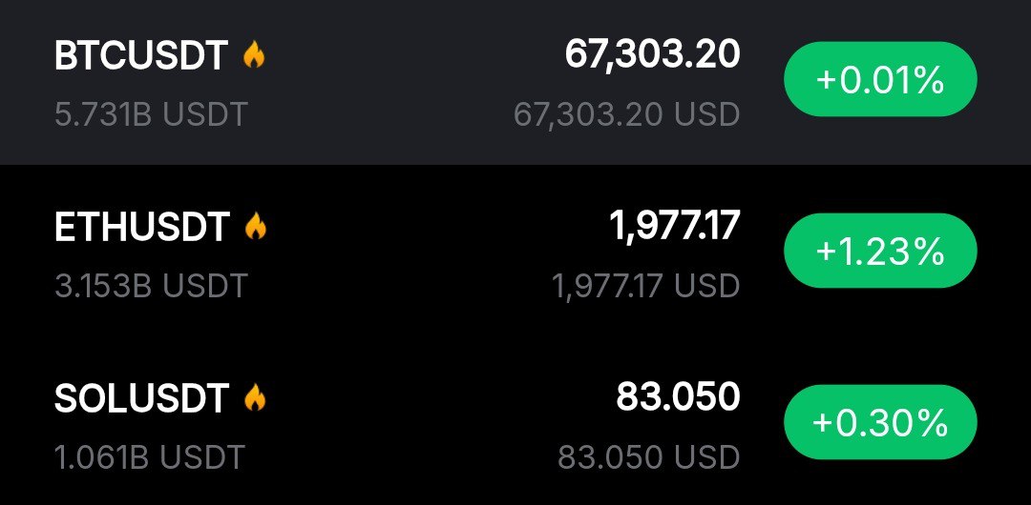The height and width of the screenshot is (505, 1031).
Task: Open the SOLUSDT trading pair
Action: tap(141, 398)
